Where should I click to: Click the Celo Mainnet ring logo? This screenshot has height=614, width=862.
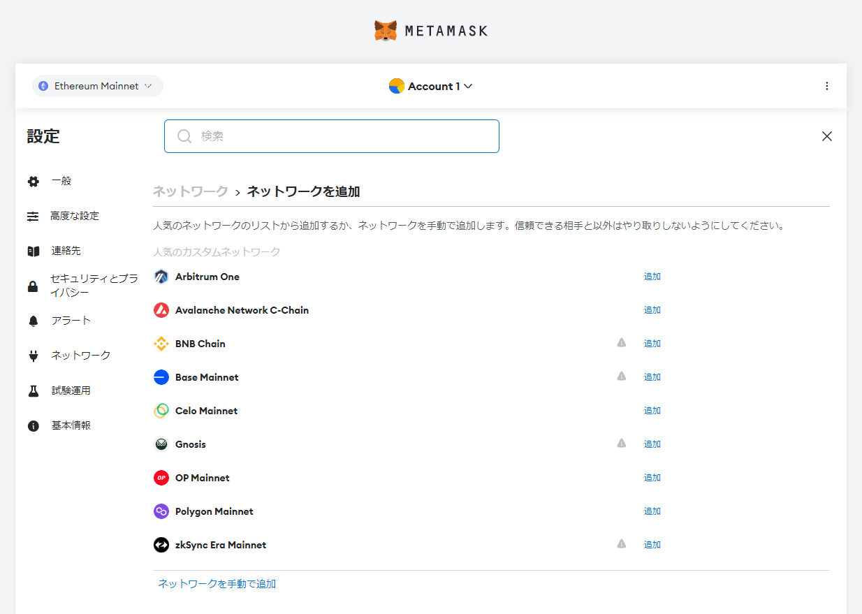pyautogui.click(x=161, y=411)
